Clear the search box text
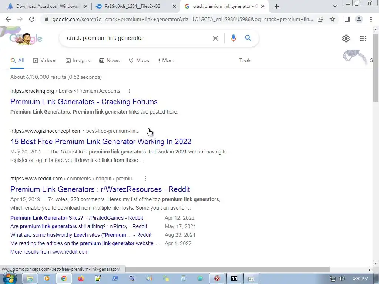379x284 pixels. pos(215,38)
